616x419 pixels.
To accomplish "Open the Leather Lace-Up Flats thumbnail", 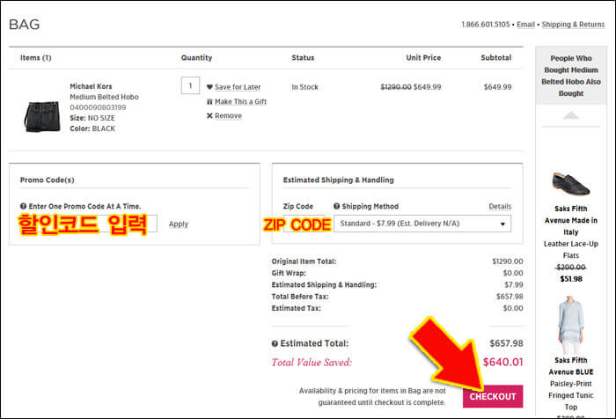I will 571,183.
